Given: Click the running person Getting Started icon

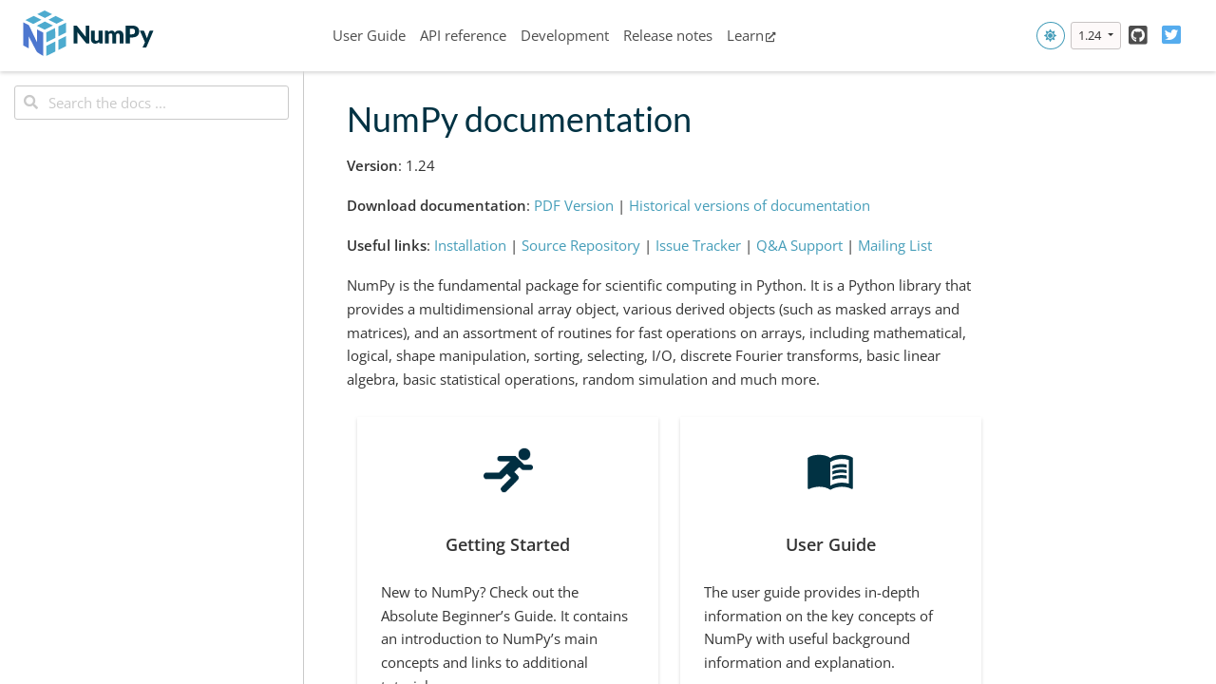Looking at the screenshot, I should click(x=508, y=470).
